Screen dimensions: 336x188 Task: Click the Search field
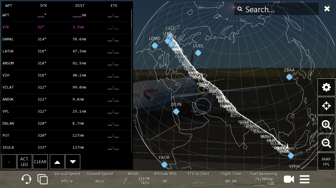click(276, 9)
